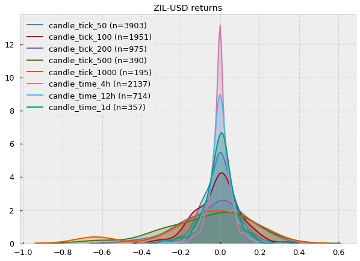Viewport: 360px width, 261px height.
Task: Click the orange bump near −0.6
Action: (95, 237)
